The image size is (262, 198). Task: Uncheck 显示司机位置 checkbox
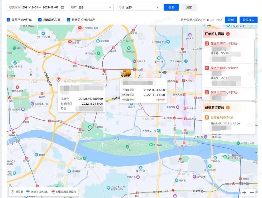[x=40, y=20]
